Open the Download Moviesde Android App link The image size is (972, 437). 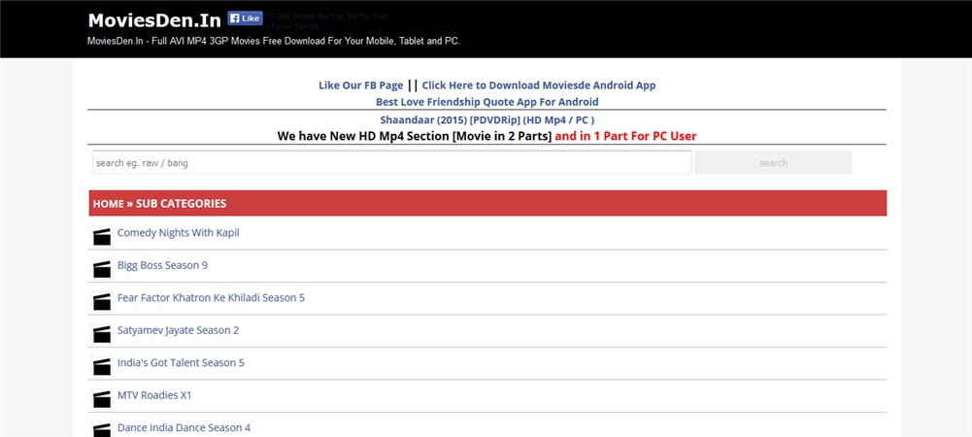coord(539,85)
